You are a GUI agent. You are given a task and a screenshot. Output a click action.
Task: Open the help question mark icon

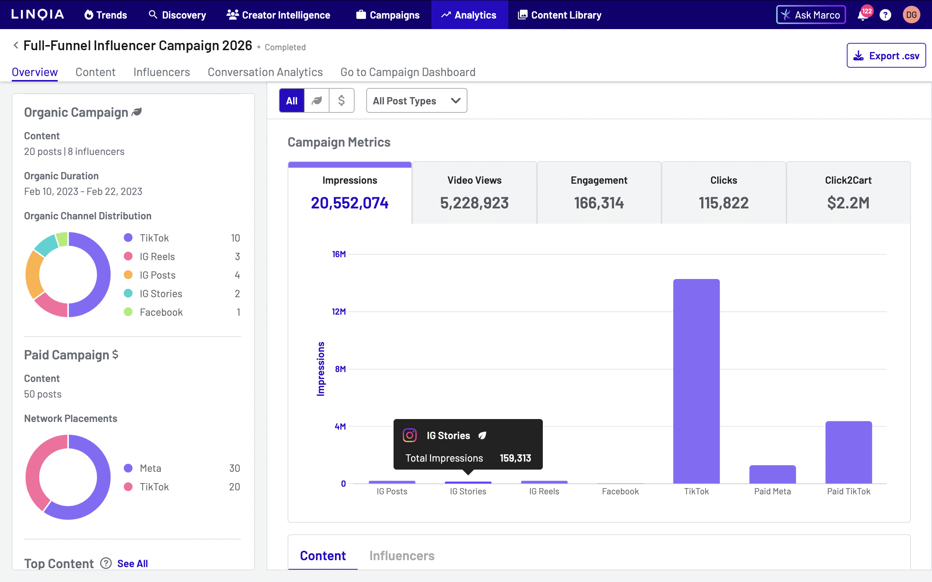tap(885, 15)
